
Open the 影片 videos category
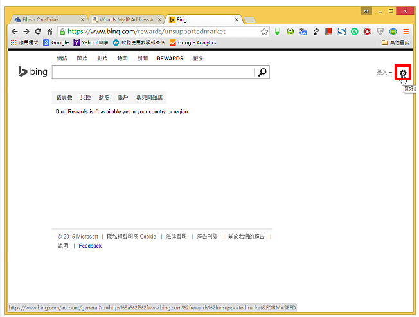click(x=102, y=59)
